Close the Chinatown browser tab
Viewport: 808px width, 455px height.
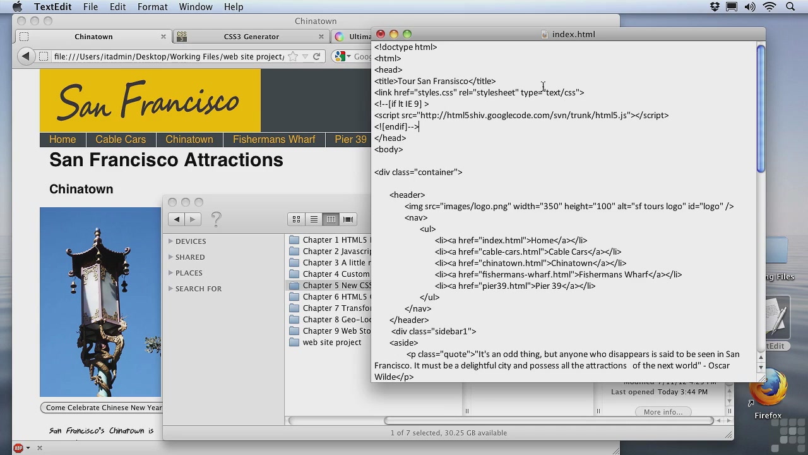click(163, 37)
